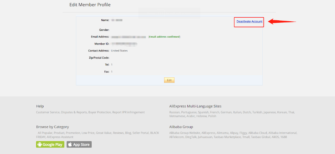Viewport: 335px width, 154px height.
Task: Switch to the French language site
Action: pos(214,112)
